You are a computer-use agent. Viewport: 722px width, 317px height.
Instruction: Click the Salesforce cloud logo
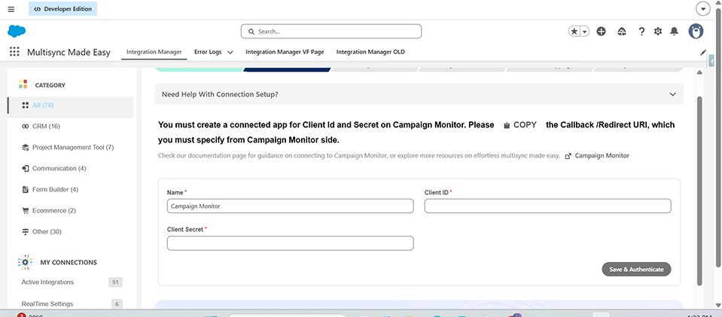pos(17,32)
